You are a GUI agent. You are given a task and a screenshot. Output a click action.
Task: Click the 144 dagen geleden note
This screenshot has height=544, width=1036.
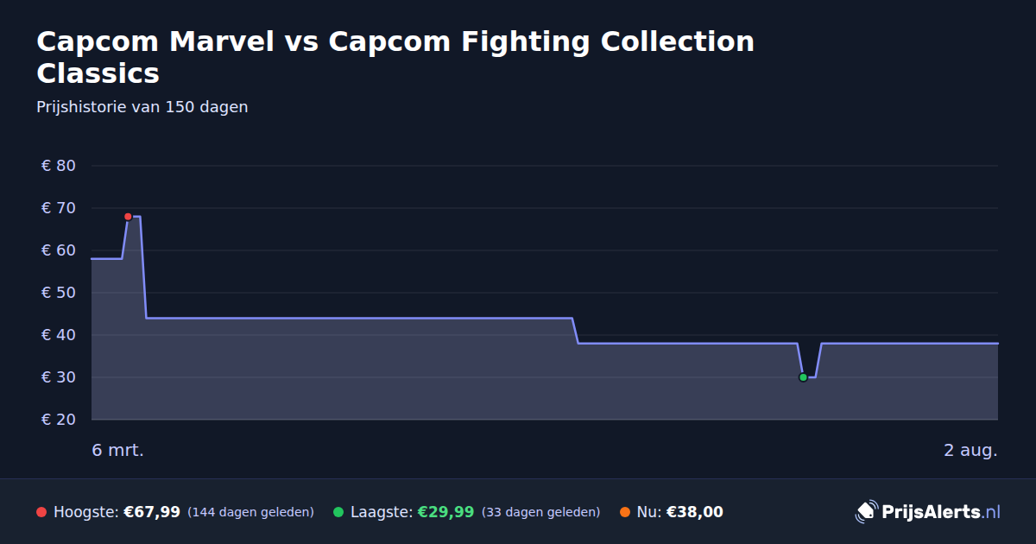pos(250,512)
